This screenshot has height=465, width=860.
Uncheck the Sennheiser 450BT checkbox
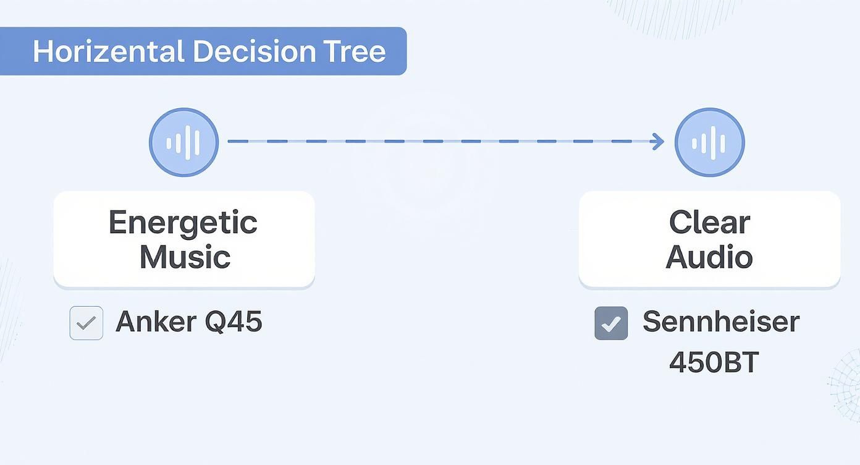coord(611,323)
